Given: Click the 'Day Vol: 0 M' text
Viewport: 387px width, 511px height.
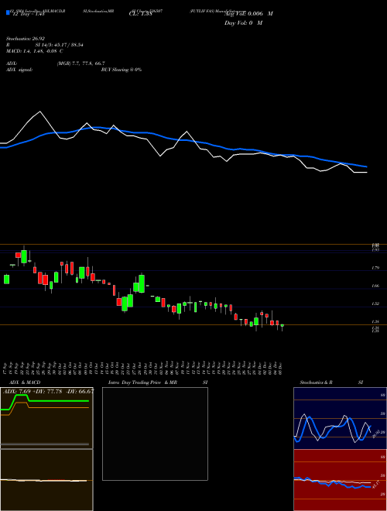Looking at the screenshot, I should (x=243, y=23).
